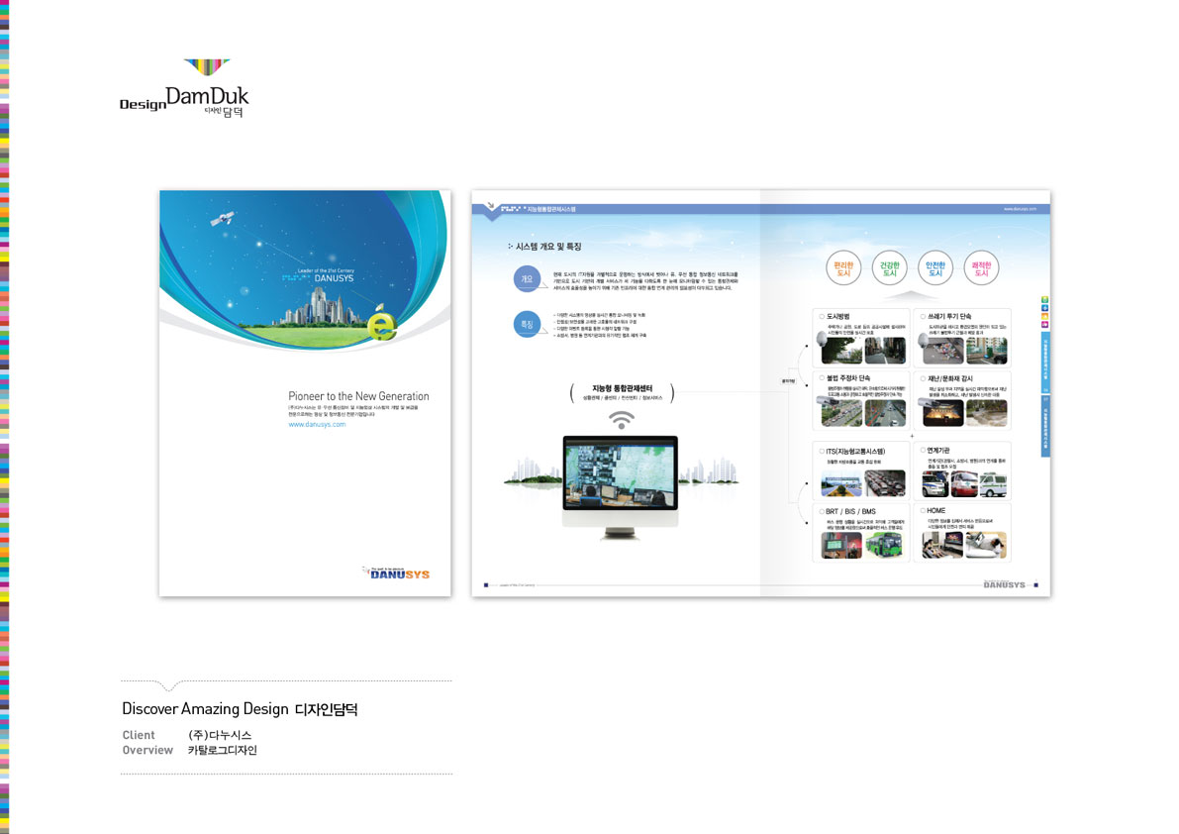Screen dimensions: 1179x834
Task: Click 'Pioneer to the New Generation' headline
Action: tap(358, 396)
